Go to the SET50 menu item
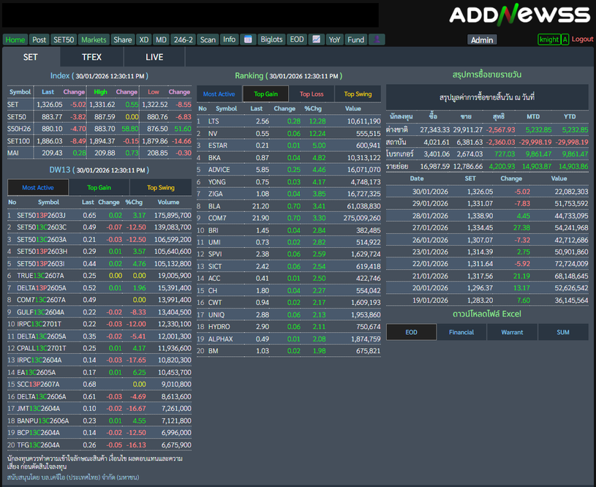596x487 pixels. (64, 39)
